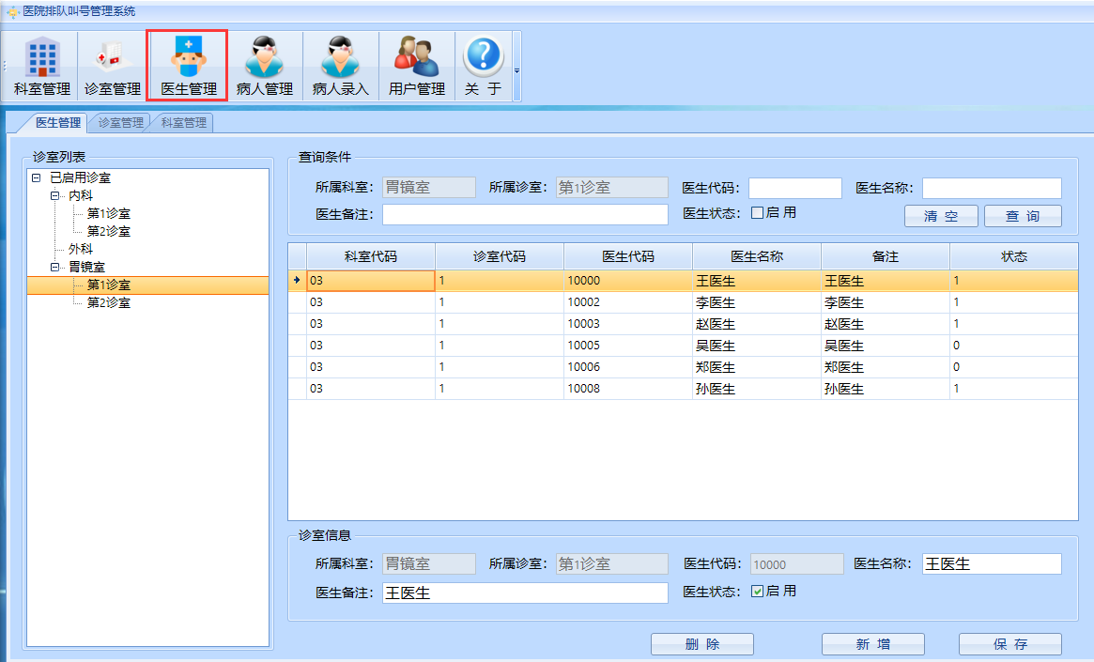Select 第2诊室 under 胃镜室

click(109, 302)
